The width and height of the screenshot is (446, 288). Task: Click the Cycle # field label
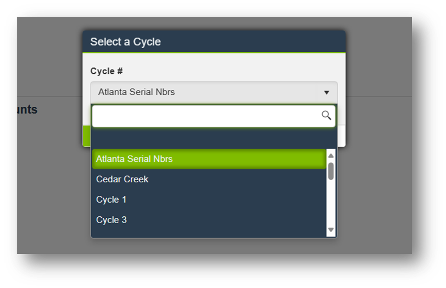107,71
